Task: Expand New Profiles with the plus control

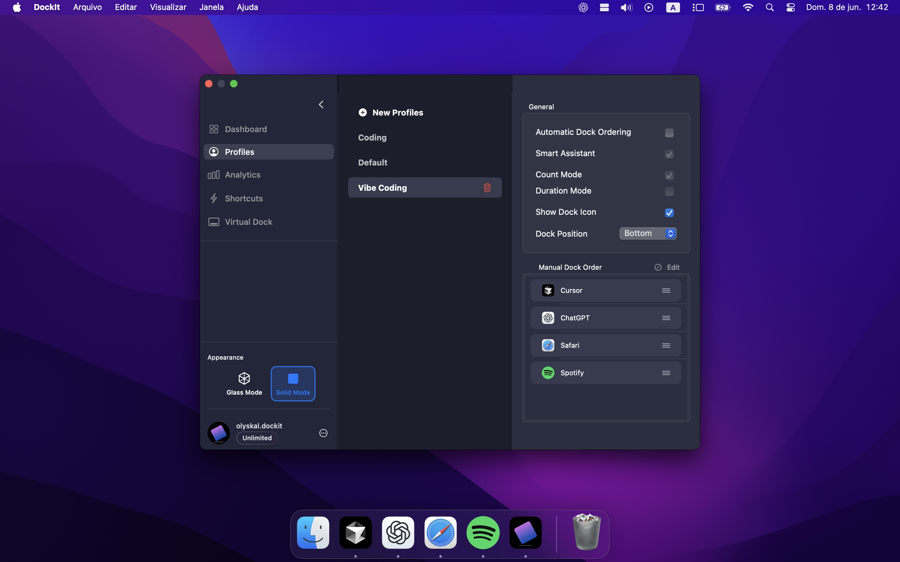Action: (362, 113)
